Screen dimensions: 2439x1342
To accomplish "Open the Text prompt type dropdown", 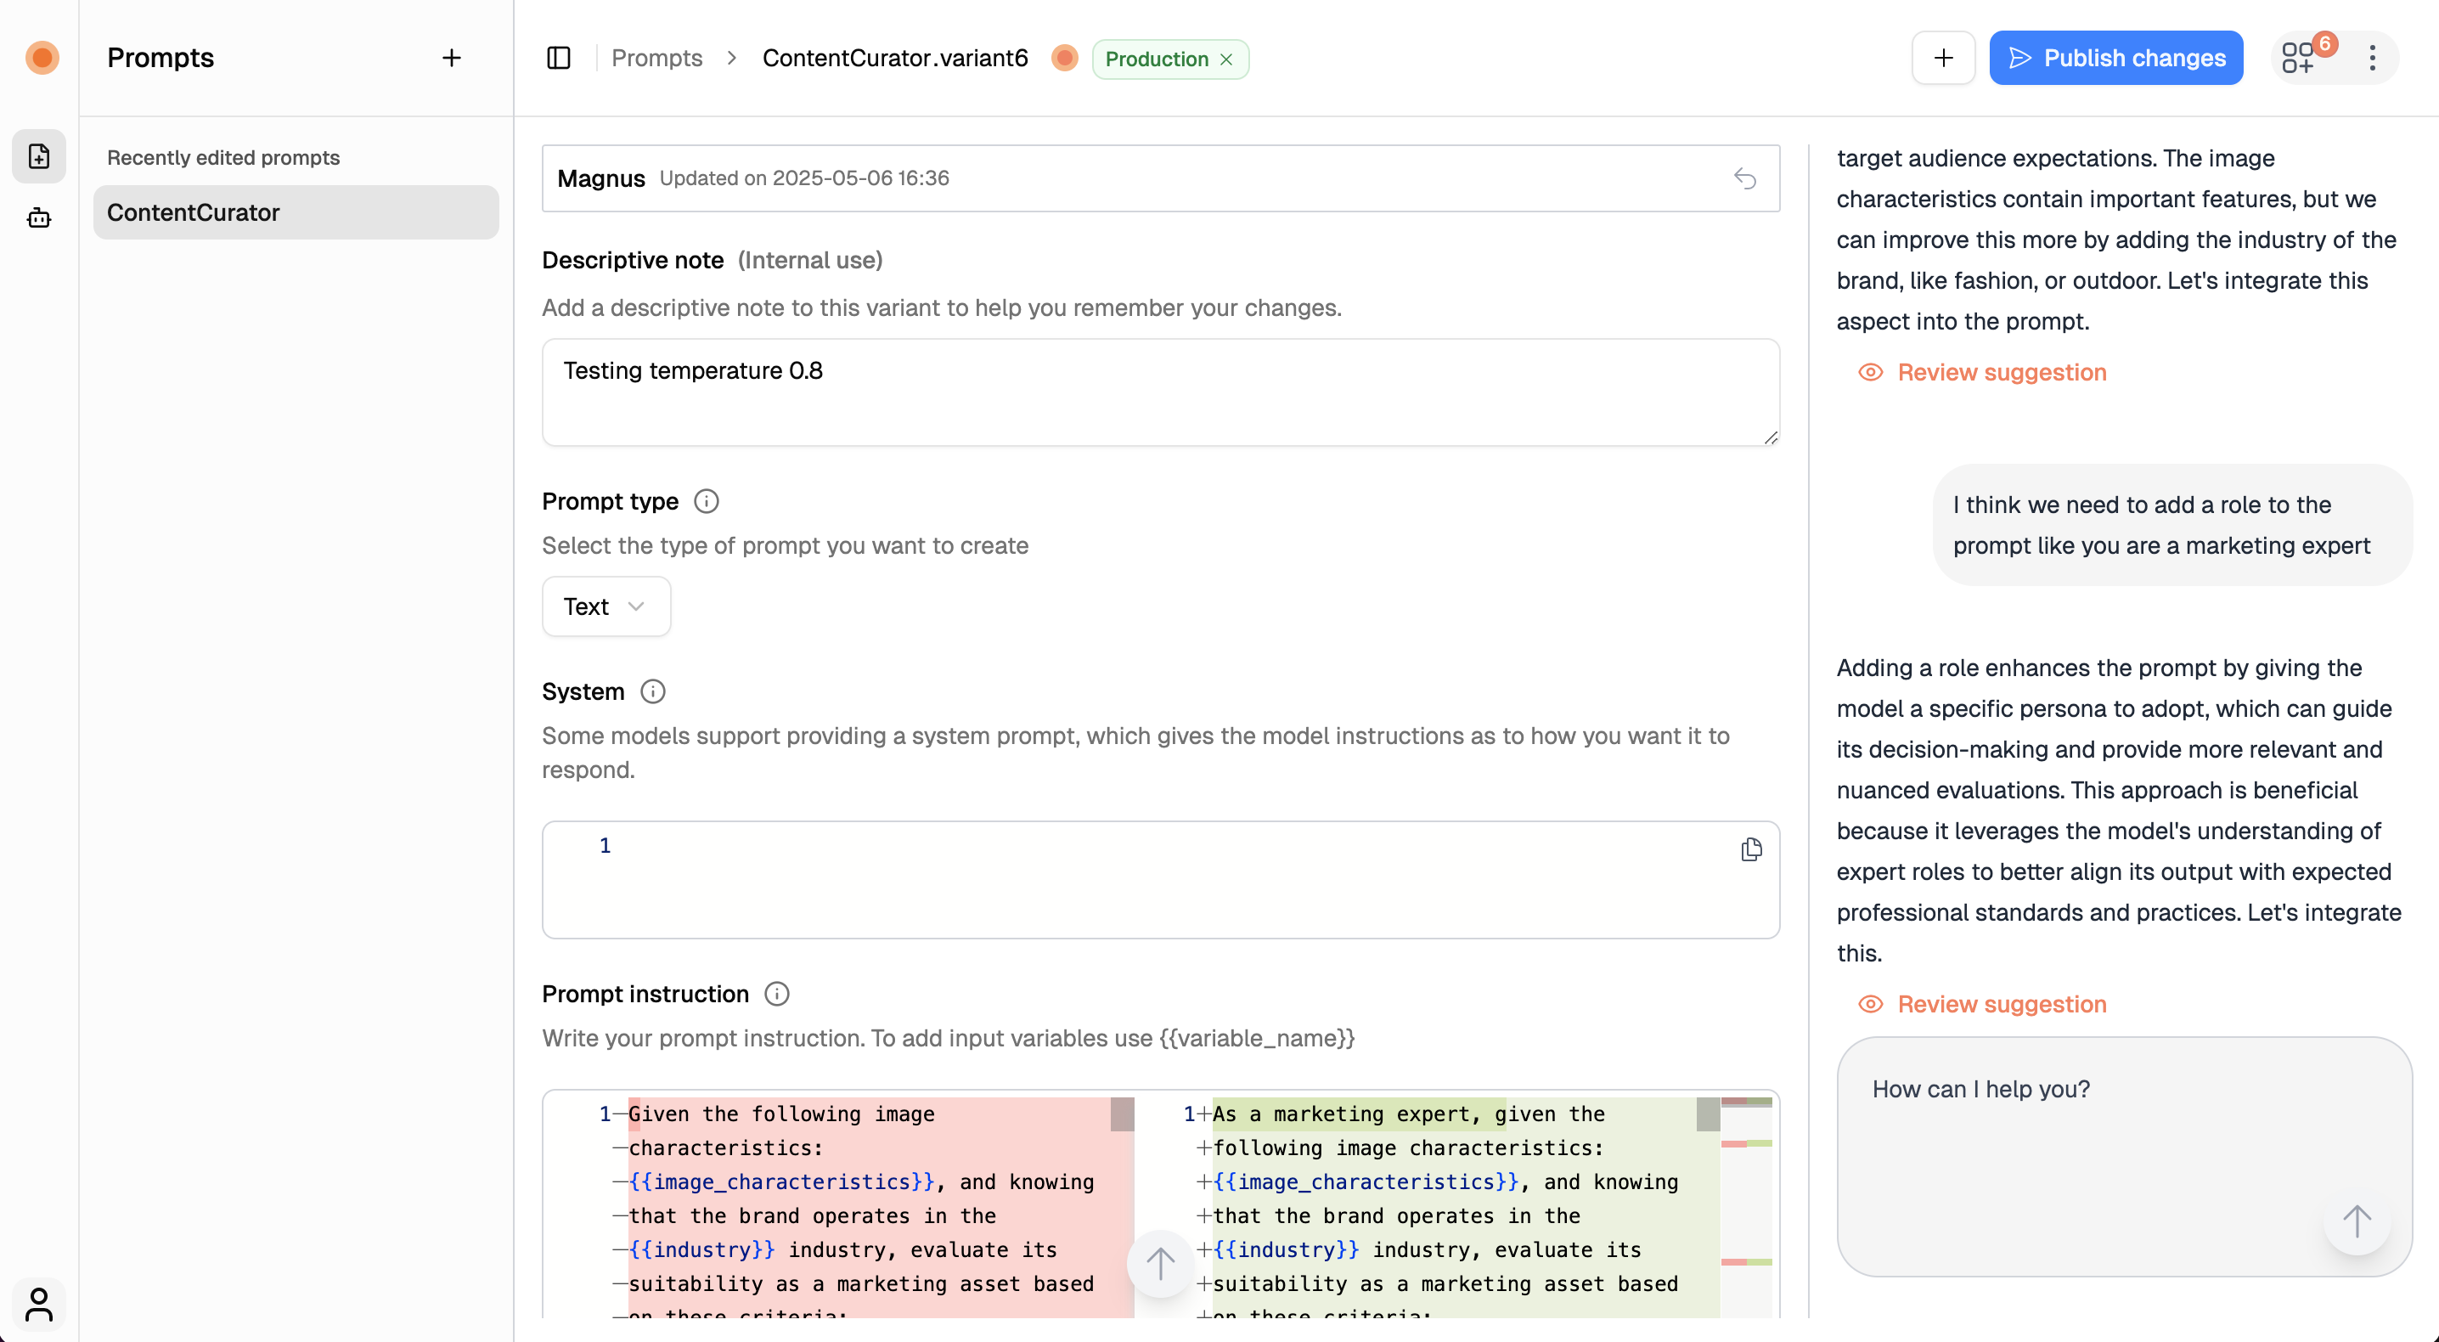I will pos(605,606).
